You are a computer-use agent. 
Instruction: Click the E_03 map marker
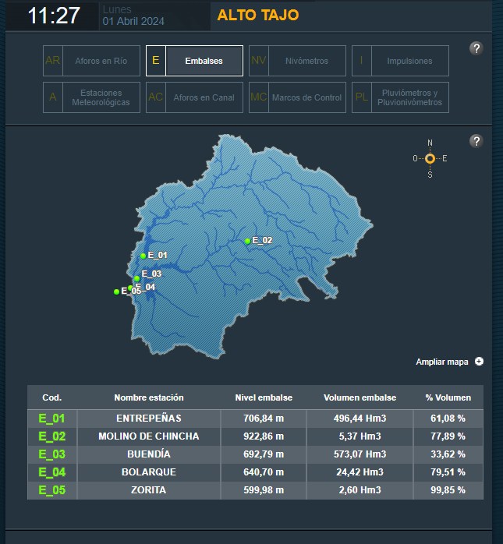pyautogui.click(x=136, y=278)
